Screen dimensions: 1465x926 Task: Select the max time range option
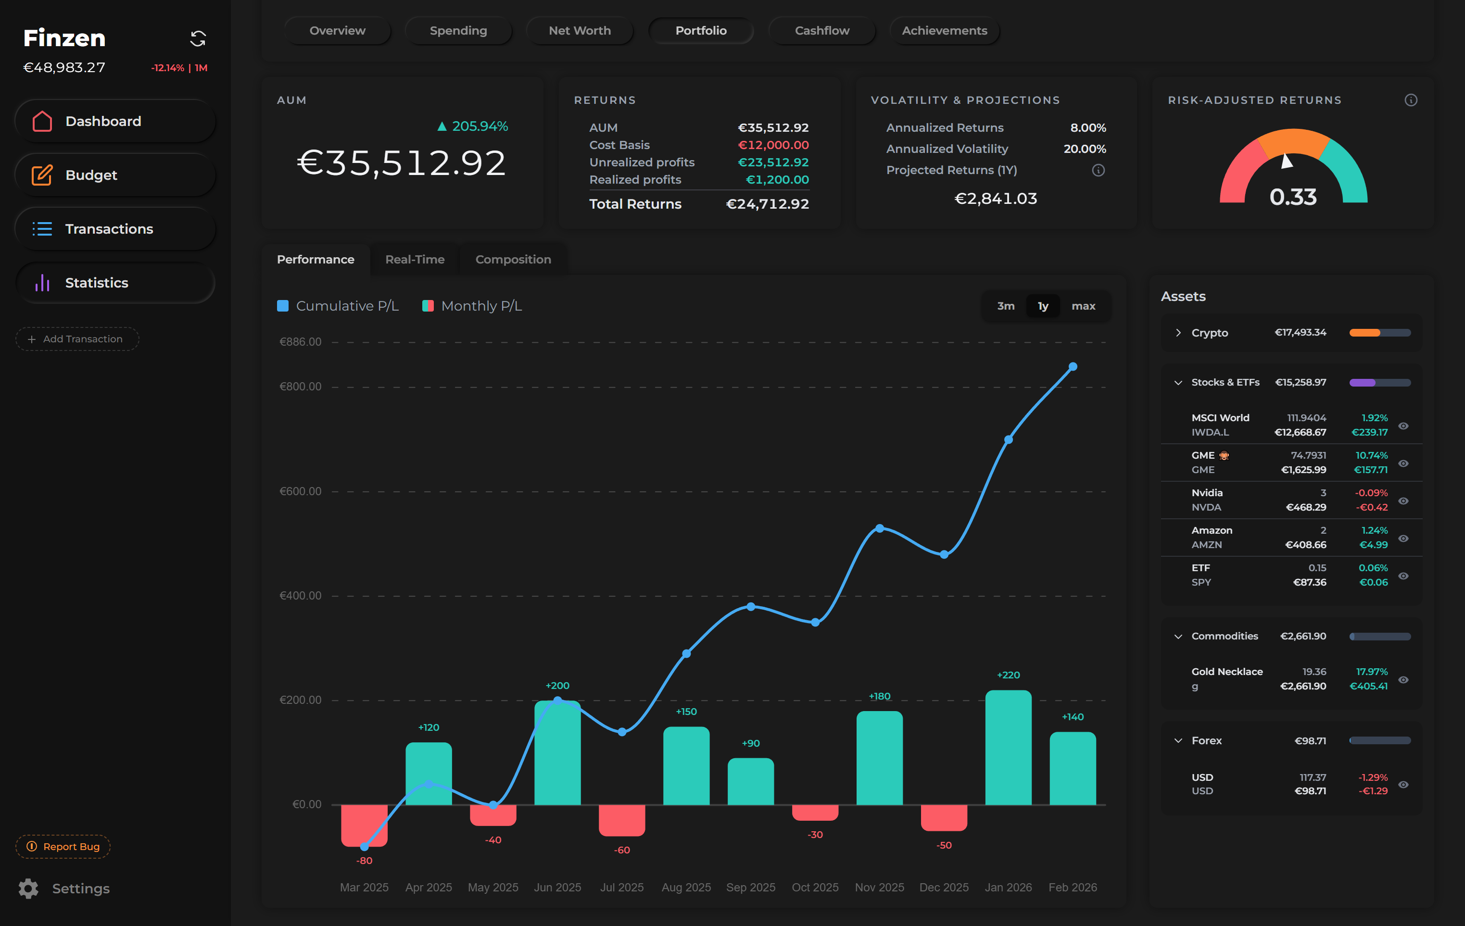tap(1084, 306)
